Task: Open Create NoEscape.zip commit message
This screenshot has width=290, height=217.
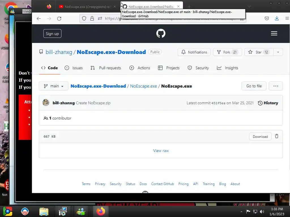Action: coord(93,103)
